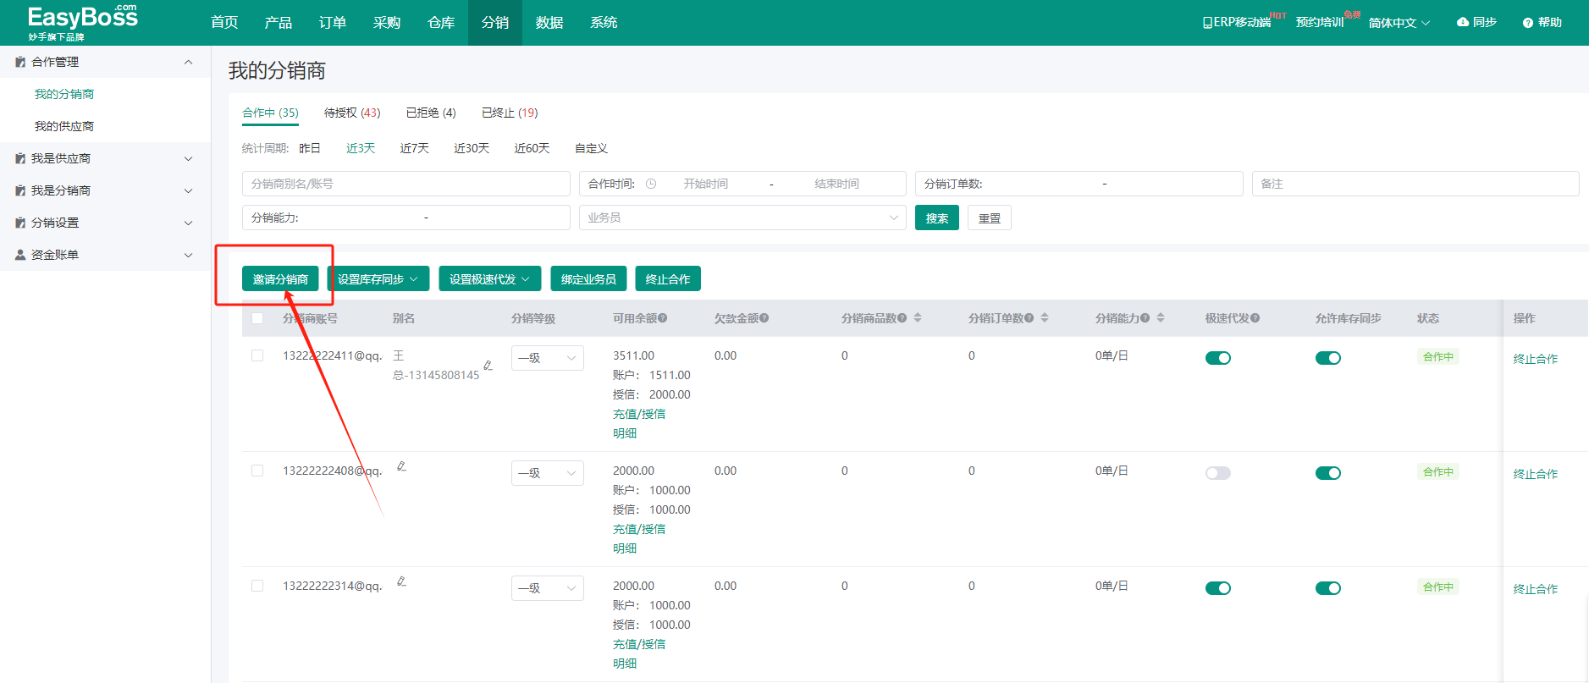Screen dimensions: 1589x683
Task: Click the clock icon in 合作时间 field
Action: point(651,184)
